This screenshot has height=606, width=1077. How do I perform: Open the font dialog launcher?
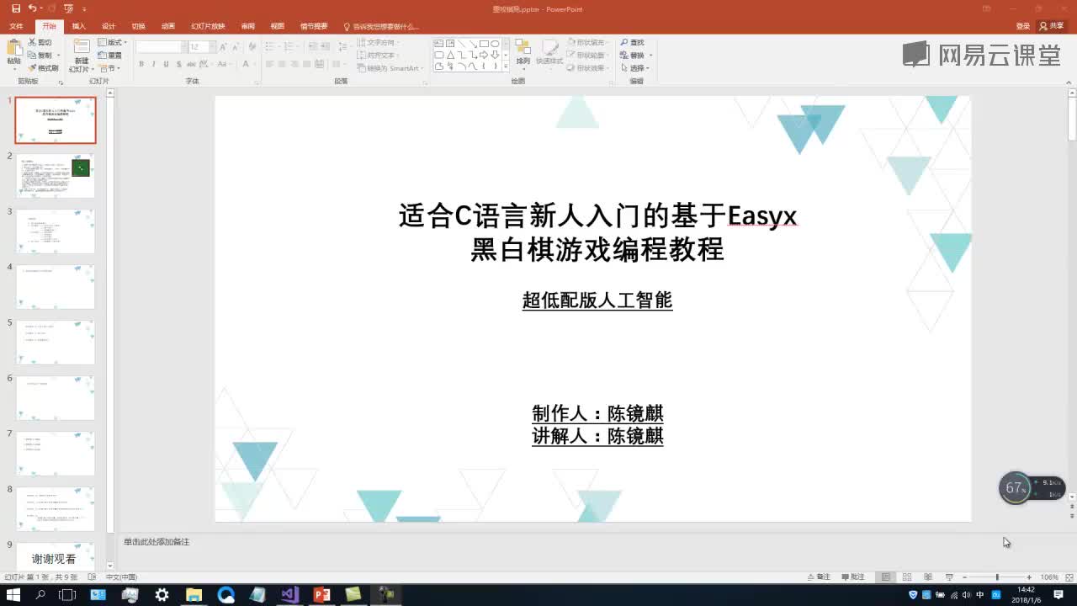click(256, 82)
